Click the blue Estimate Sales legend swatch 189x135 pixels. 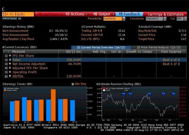coord(5,88)
